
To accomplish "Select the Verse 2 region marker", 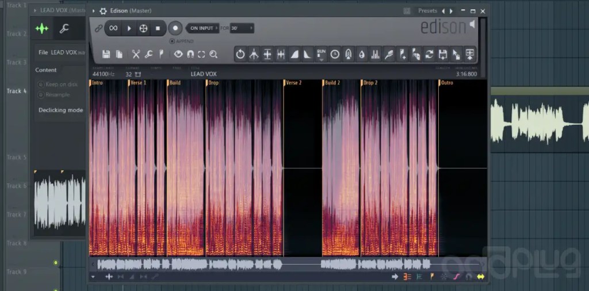I will click(x=293, y=83).
